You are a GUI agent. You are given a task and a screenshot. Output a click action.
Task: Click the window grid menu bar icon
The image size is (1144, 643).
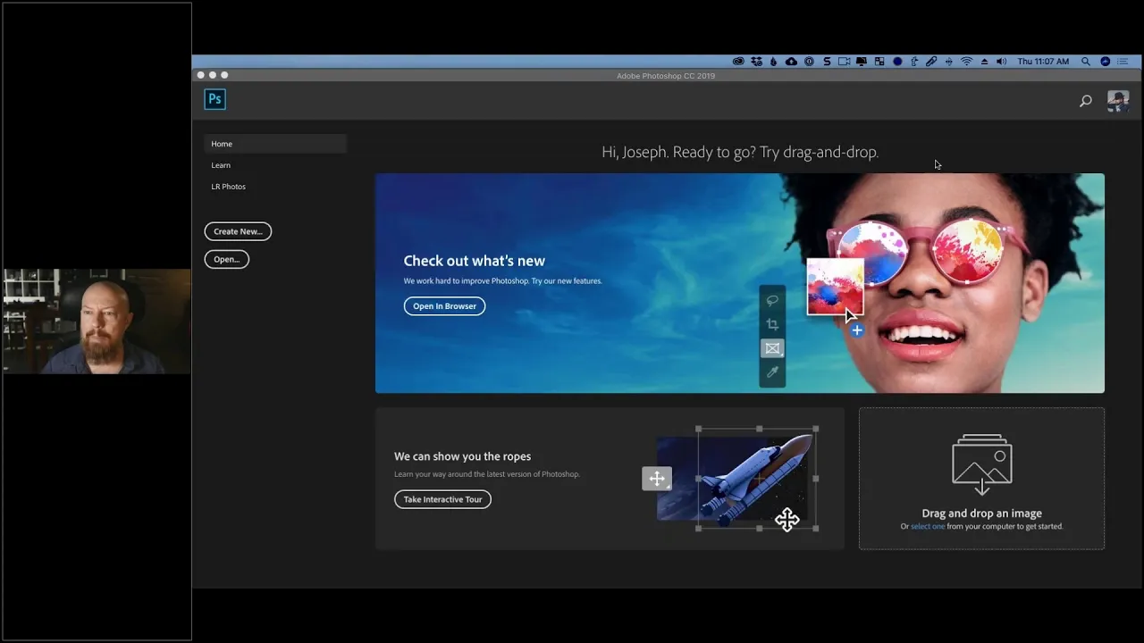pyautogui.click(x=879, y=62)
